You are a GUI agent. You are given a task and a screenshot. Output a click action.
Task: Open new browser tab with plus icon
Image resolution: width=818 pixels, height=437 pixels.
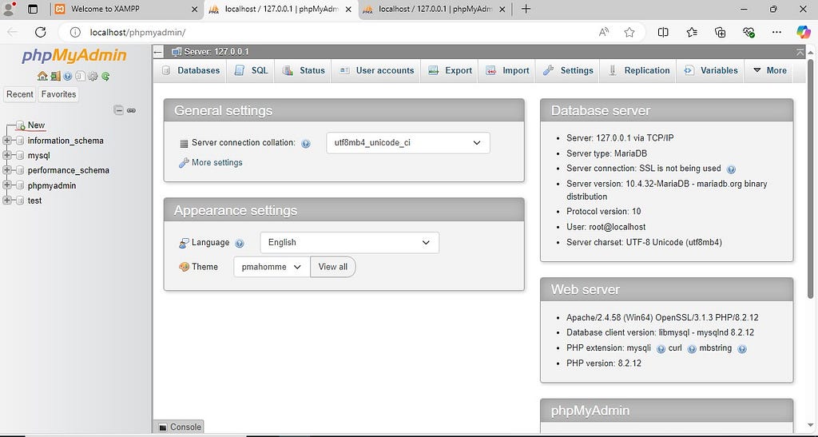pyautogui.click(x=526, y=9)
